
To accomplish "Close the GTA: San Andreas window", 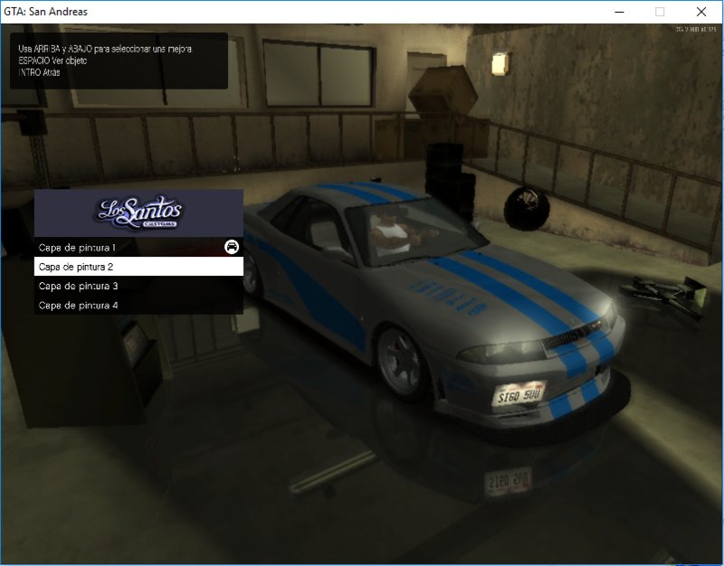I will click(x=700, y=12).
